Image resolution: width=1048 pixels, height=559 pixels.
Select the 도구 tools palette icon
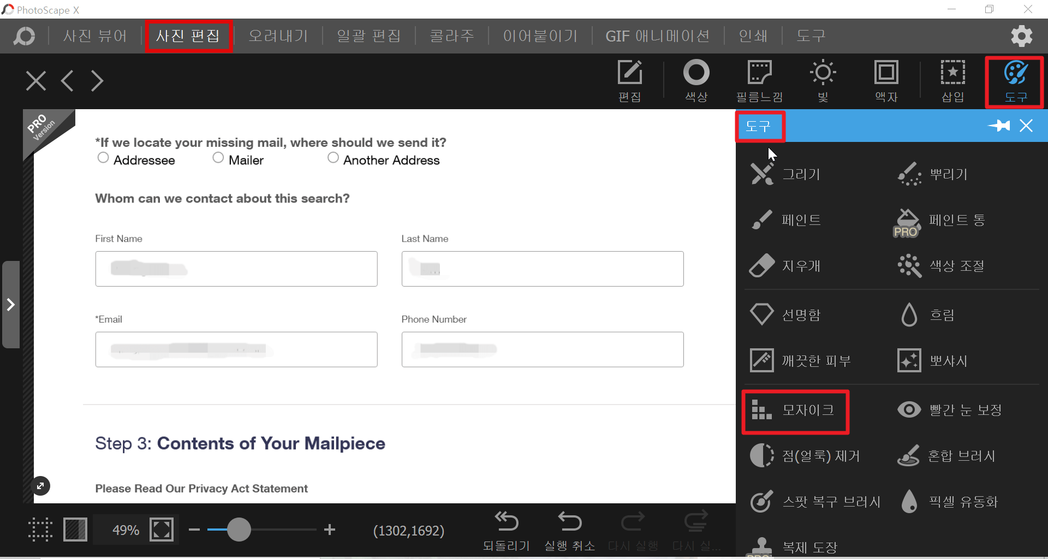coord(1016,81)
